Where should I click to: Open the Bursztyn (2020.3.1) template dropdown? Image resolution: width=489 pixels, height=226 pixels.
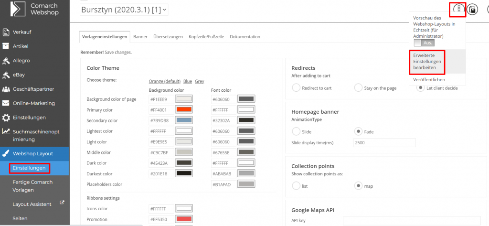[124, 10]
